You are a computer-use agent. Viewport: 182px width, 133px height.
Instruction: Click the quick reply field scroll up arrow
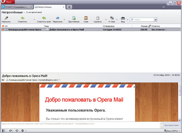161,123
